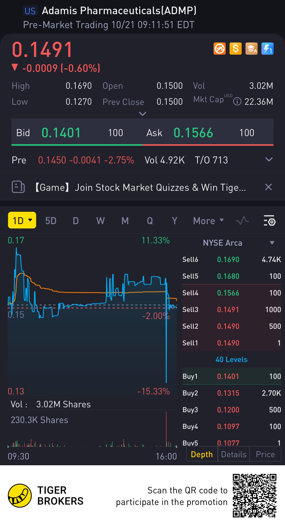
Task: Tap the US market tag
Action: (30, 11)
